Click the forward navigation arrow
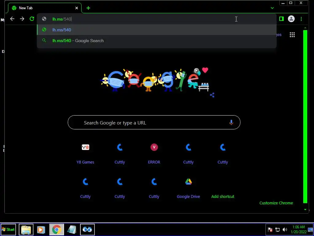 [22, 19]
